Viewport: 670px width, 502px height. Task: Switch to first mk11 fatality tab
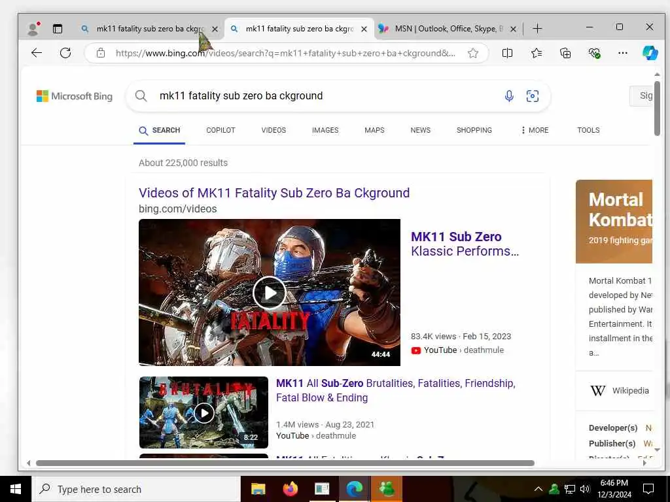150,29
